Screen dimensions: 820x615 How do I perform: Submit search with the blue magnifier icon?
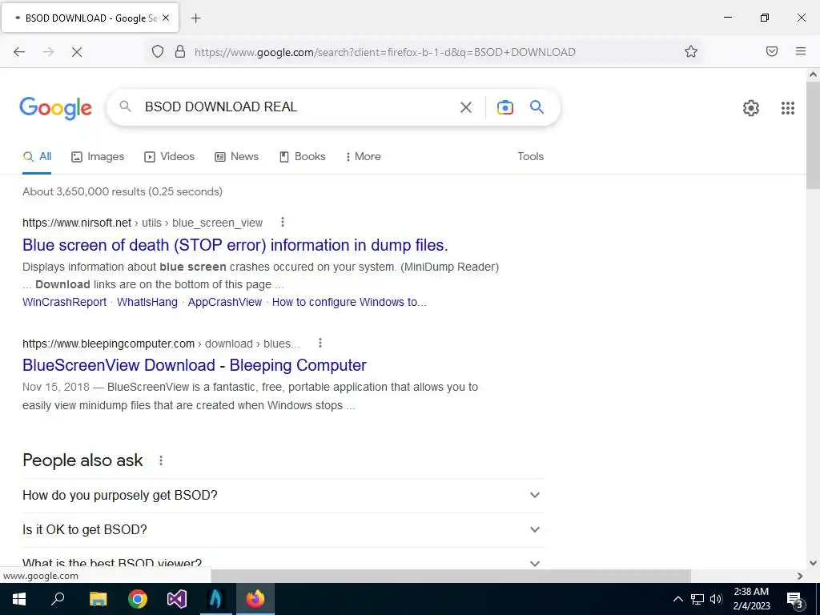[x=537, y=107]
